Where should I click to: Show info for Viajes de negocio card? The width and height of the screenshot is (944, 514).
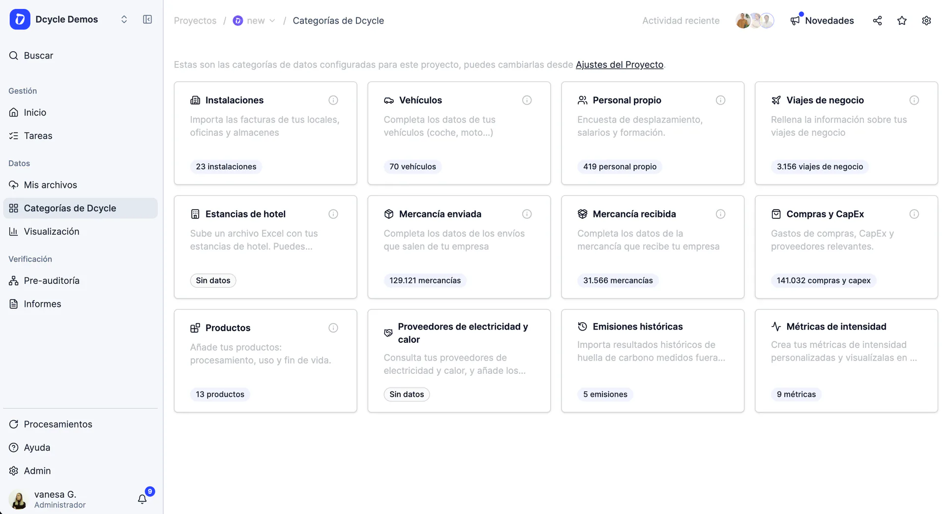click(914, 100)
